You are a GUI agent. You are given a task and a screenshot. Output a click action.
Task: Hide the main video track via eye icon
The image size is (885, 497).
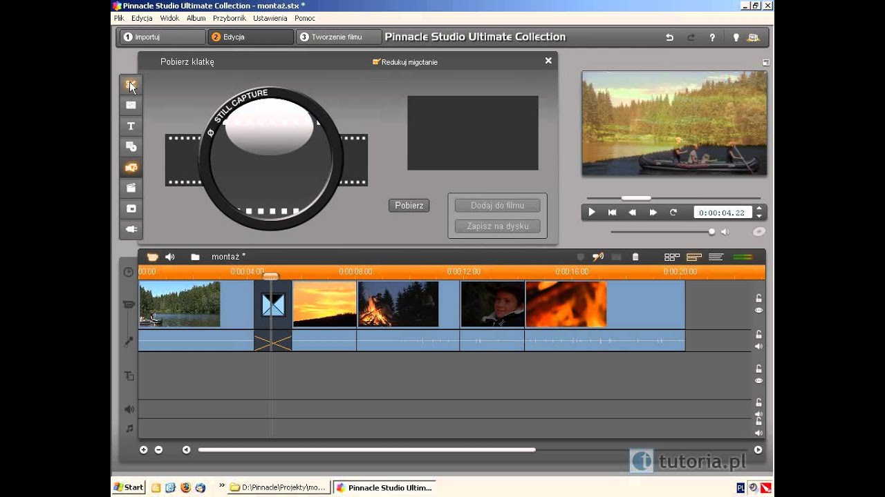758,311
